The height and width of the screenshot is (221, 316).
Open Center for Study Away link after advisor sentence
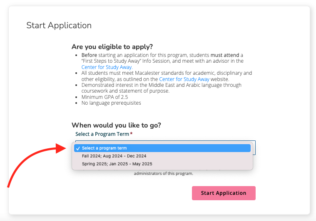tap(107, 67)
